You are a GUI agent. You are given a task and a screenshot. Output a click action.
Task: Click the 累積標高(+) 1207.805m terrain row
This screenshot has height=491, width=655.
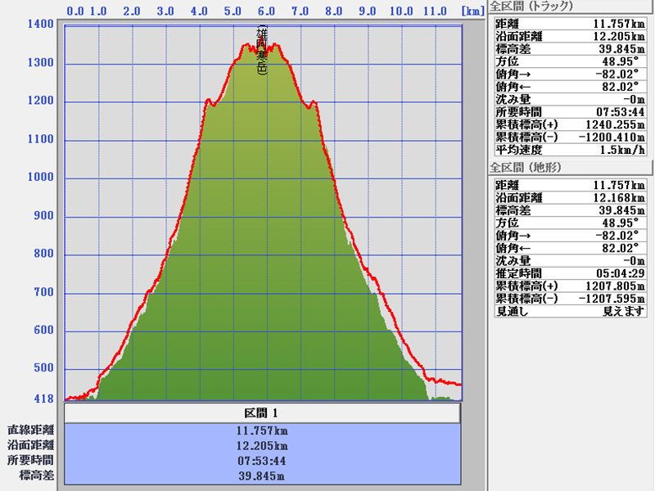[570, 286]
